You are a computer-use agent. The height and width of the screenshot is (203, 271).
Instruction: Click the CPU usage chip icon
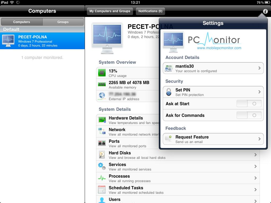(x=102, y=73)
